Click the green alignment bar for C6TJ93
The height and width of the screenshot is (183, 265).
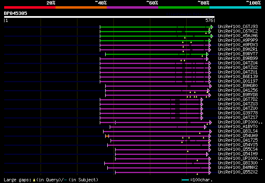pos(156,27)
